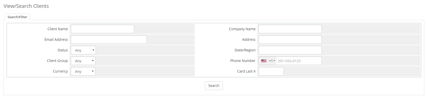Open the Client Group dropdown

83,61
